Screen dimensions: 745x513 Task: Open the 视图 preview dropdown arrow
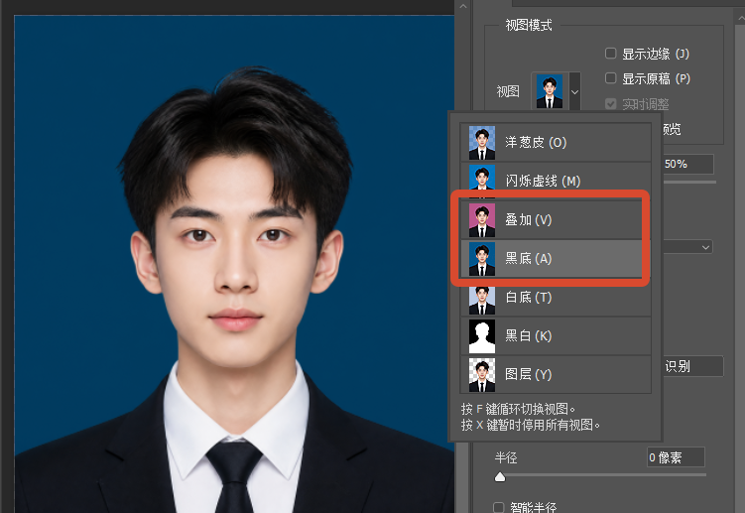coord(574,91)
